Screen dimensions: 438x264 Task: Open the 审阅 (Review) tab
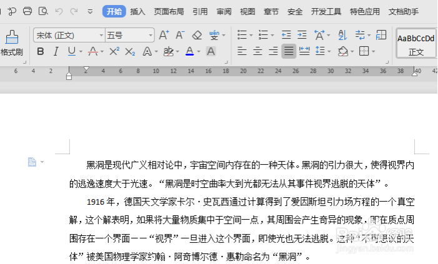click(224, 12)
